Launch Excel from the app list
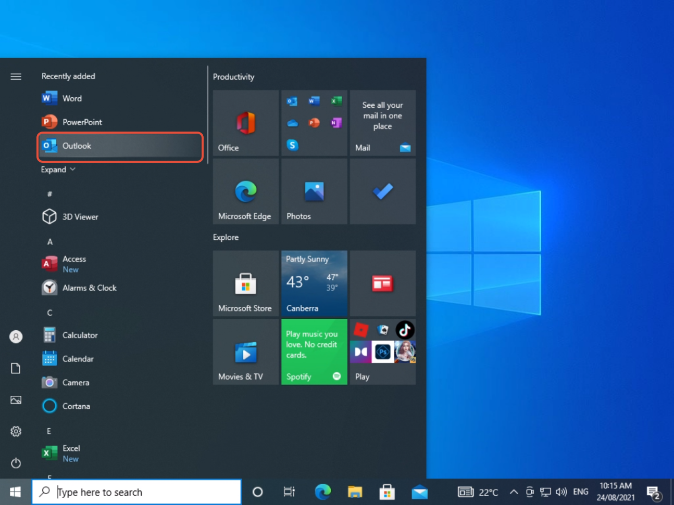This screenshot has height=505, width=674. pos(120,453)
